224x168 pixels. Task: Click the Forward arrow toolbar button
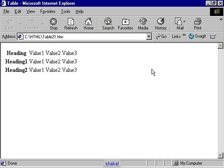(32, 24)
